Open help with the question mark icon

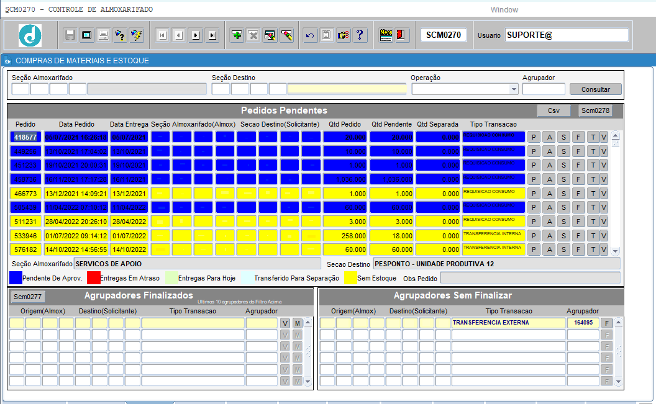point(359,35)
